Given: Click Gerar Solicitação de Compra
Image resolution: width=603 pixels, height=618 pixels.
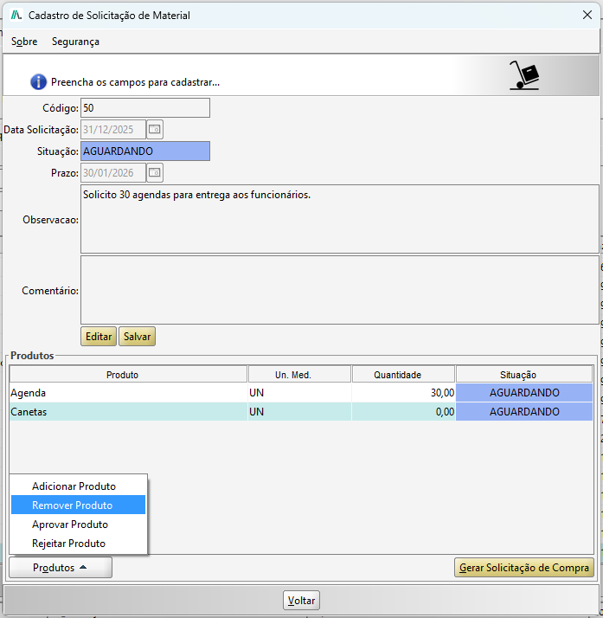Looking at the screenshot, I should [x=524, y=568].
